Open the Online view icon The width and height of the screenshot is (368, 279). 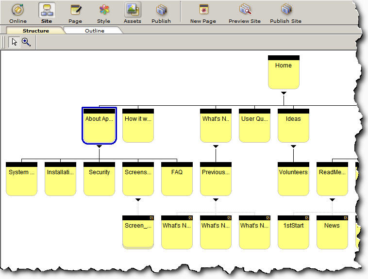(18, 10)
